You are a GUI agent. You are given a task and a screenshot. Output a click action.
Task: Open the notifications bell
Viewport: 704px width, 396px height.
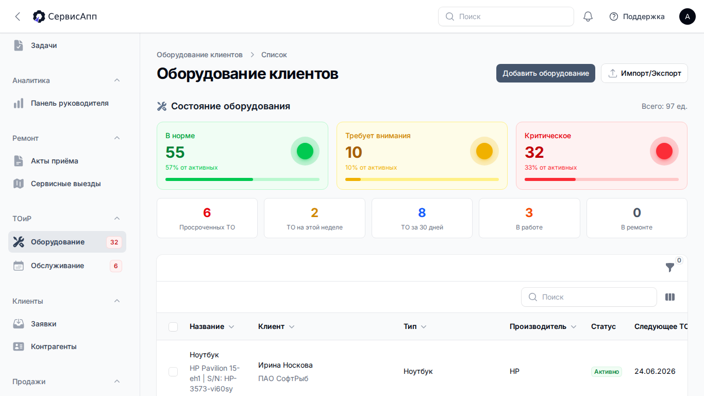point(588,16)
